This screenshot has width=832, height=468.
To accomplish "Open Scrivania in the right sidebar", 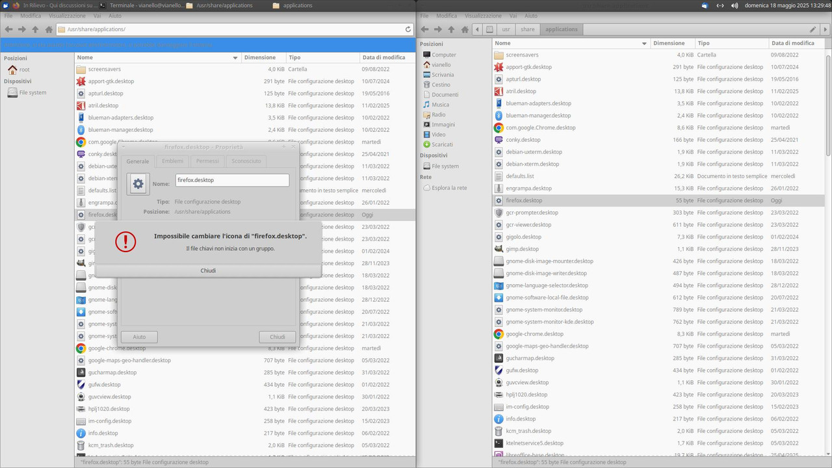I will 443,75.
